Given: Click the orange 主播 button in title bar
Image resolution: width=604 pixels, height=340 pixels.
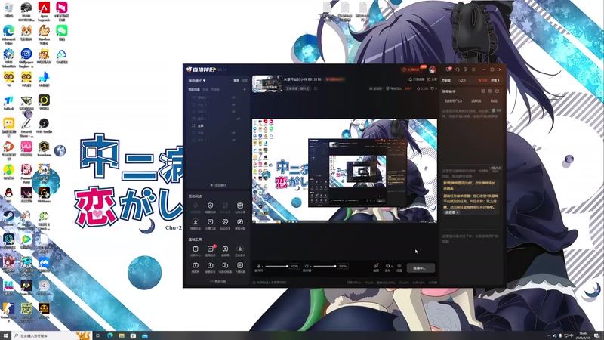Looking at the screenshot, I should [411, 70].
